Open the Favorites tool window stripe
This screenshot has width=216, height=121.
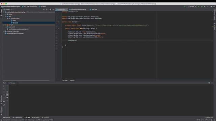click(1, 99)
